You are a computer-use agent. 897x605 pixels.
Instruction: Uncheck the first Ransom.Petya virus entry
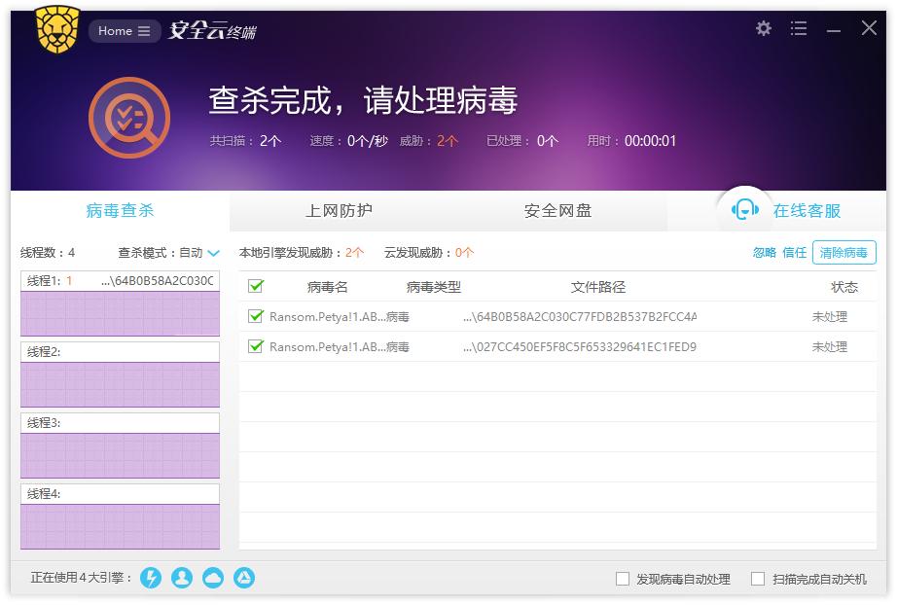click(x=254, y=316)
